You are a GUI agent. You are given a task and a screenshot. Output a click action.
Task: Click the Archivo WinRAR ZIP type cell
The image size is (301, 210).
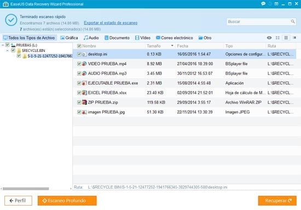(243, 102)
